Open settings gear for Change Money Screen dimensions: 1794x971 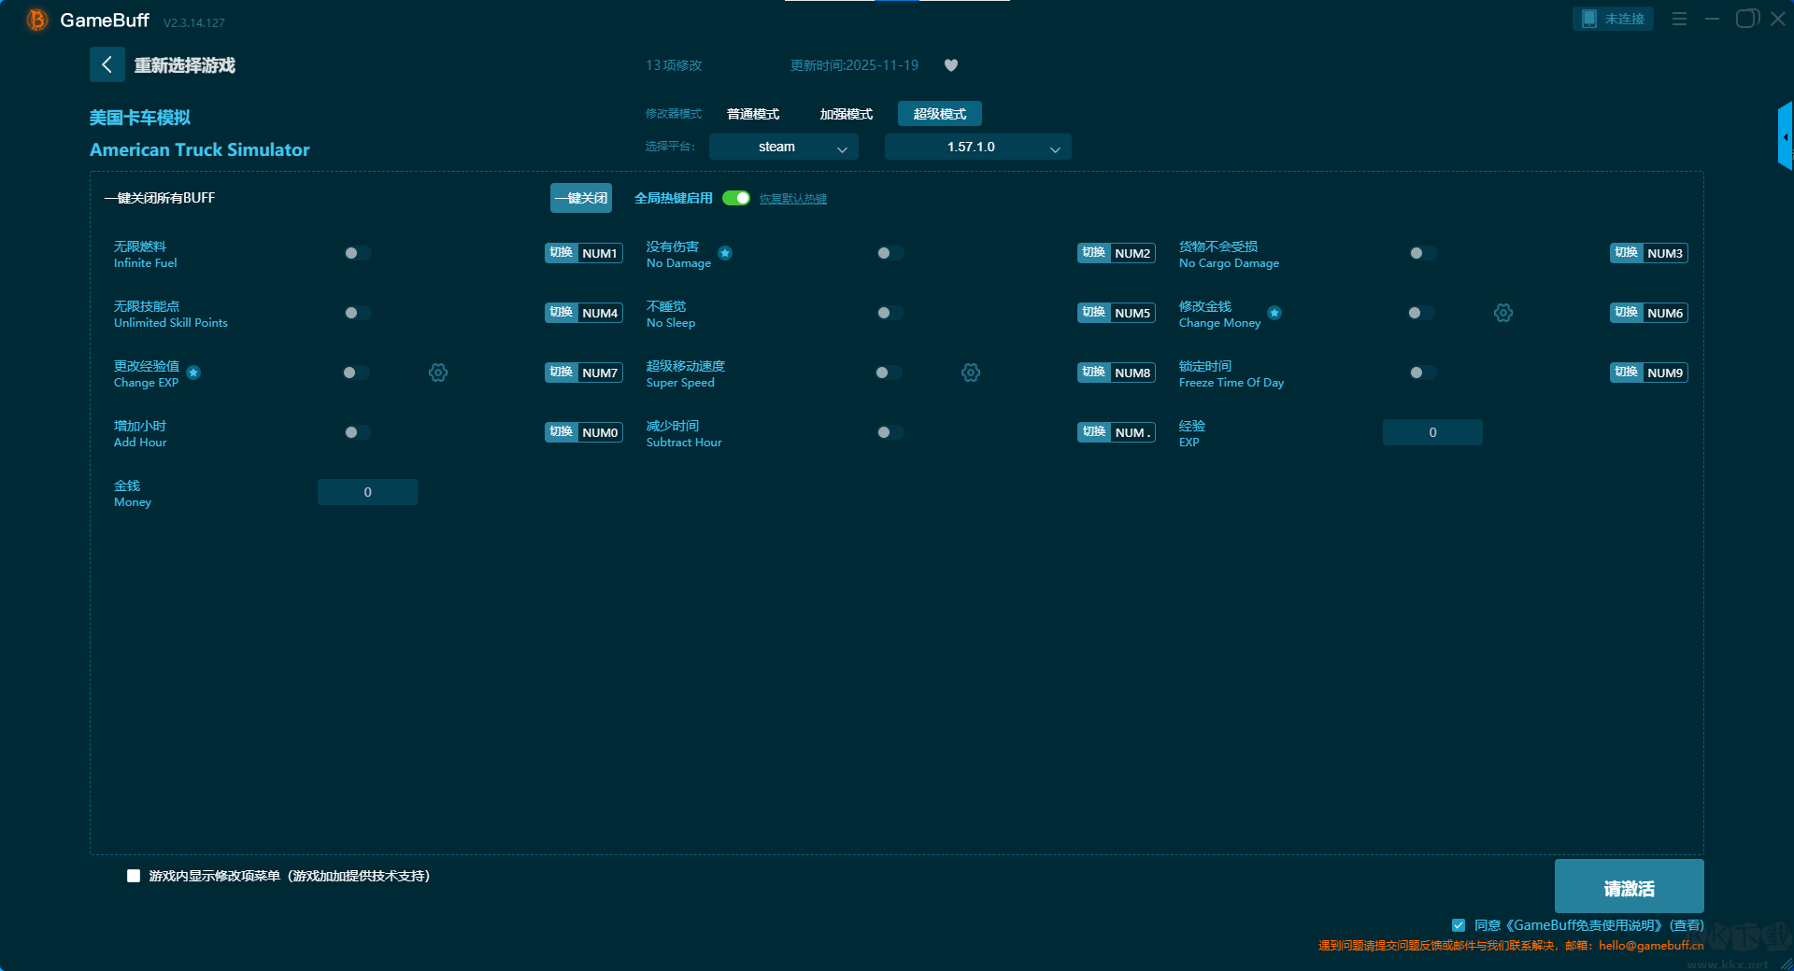tap(1502, 313)
